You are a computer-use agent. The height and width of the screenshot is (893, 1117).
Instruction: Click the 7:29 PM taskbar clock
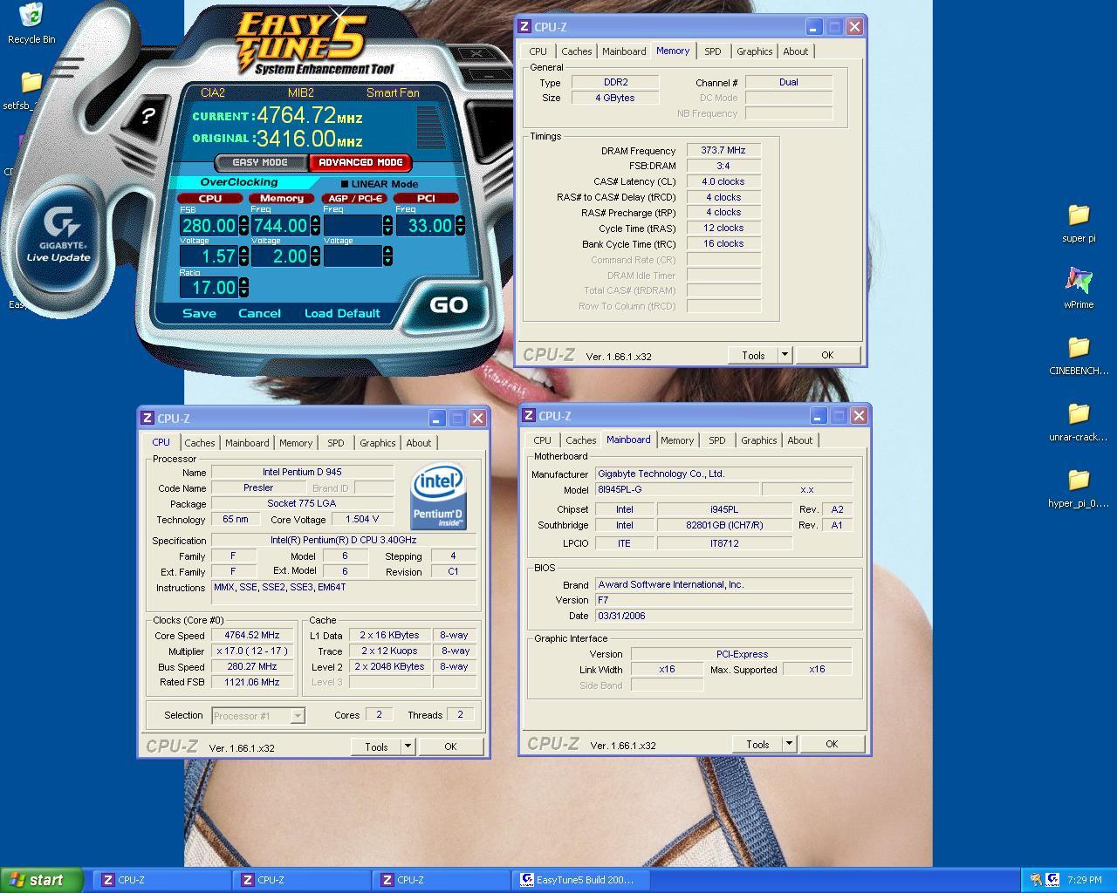point(1084,880)
